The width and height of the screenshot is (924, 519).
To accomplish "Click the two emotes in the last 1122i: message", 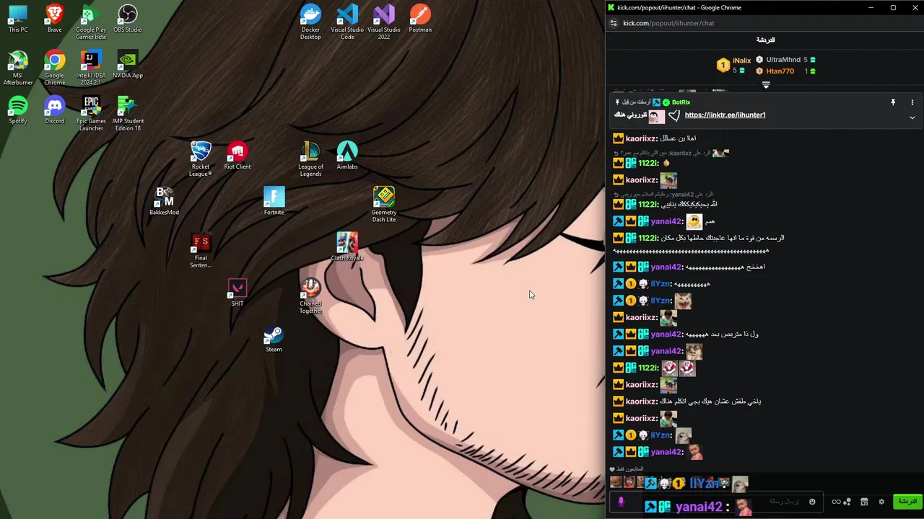I will point(679,368).
